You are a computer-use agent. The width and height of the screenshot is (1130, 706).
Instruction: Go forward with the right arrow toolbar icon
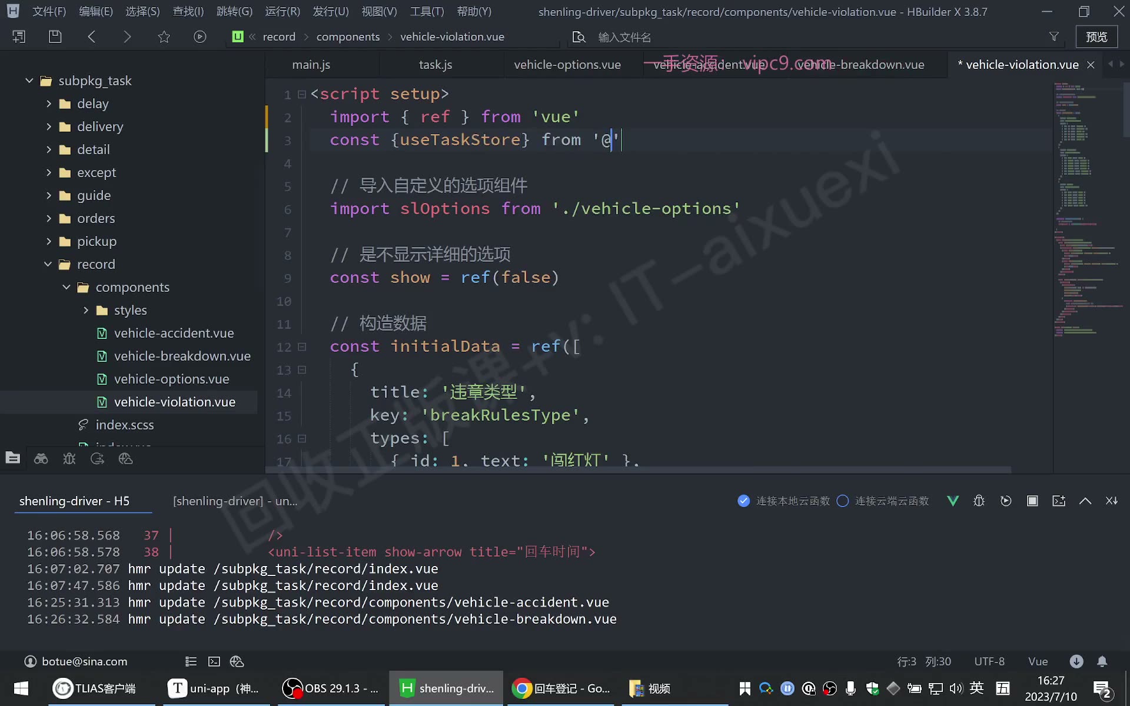pyautogui.click(x=127, y=36)
